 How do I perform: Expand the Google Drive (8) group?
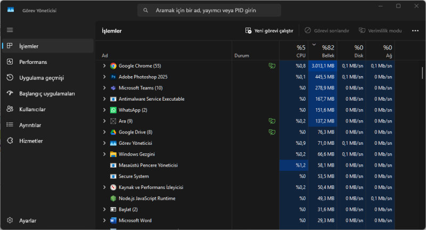(104, 132)
